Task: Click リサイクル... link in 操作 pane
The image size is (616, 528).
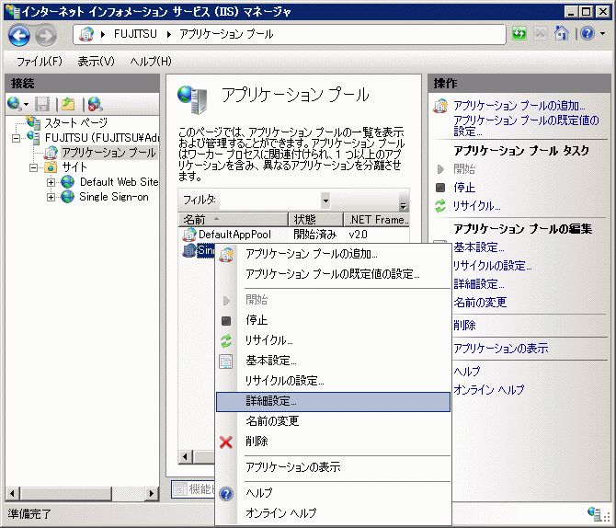Action: point(476,206)
